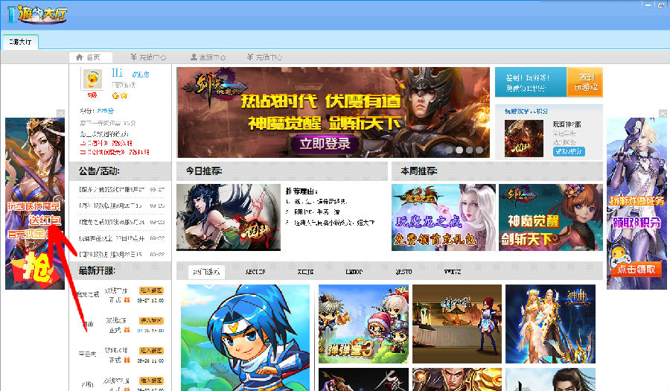Select the ABCDEF game category tab
This screenshot has height=391, width=670.
point(255,272)
